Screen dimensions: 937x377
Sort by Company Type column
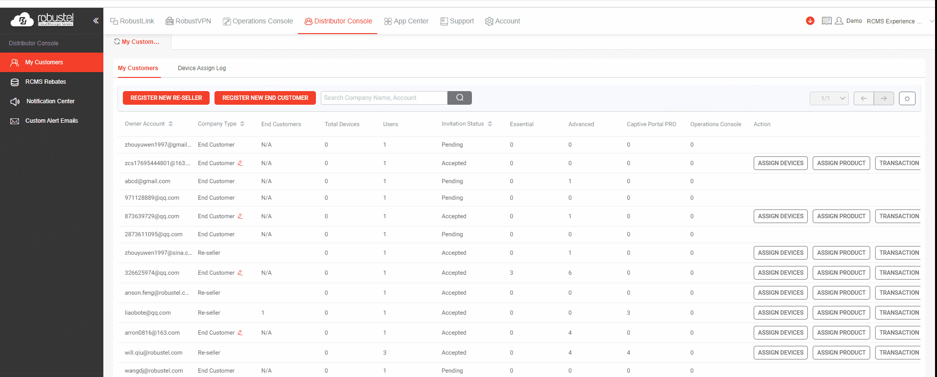242,124
